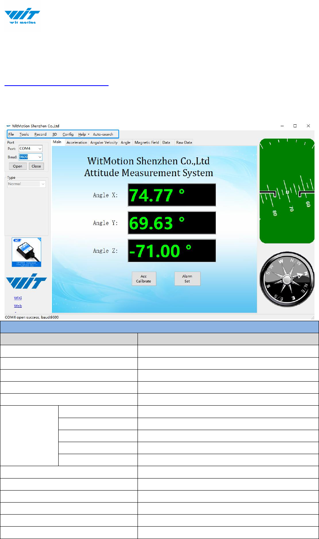Click the inclinometer sensor product thumbnail
Image resolution: width=319 pixels, height=539 pixels.
tap(26, 252)
